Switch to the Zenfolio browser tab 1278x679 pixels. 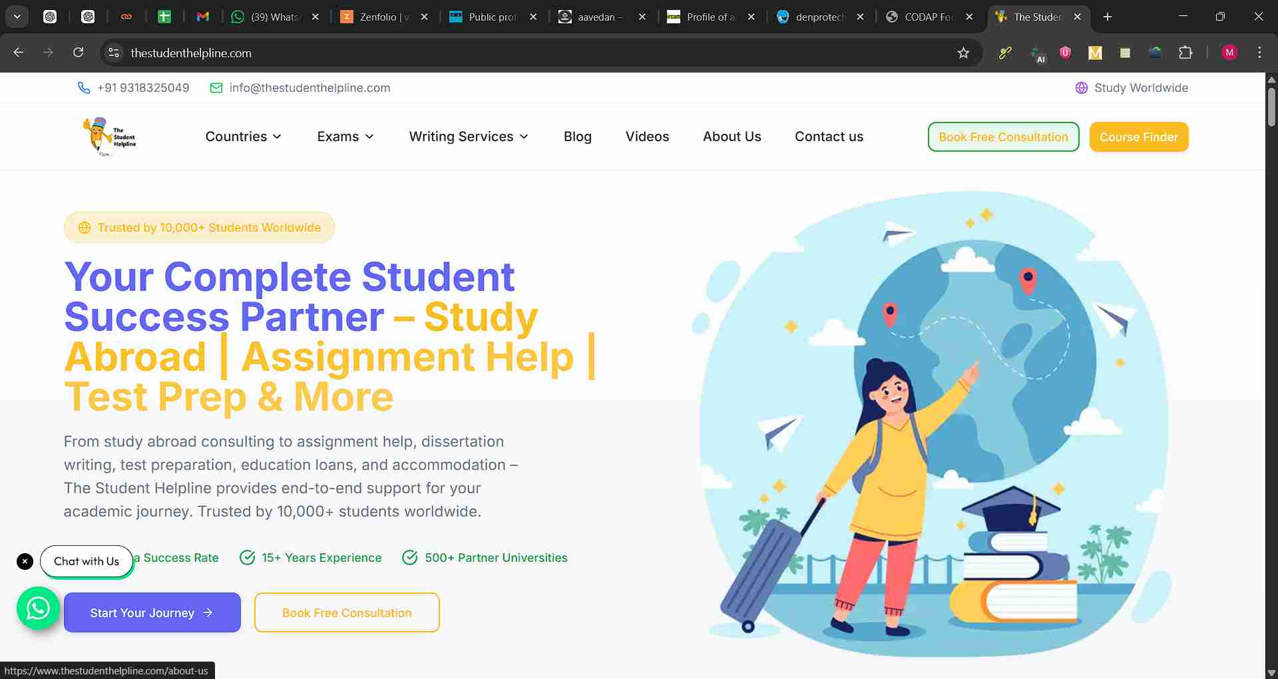[x=377, y=17]
